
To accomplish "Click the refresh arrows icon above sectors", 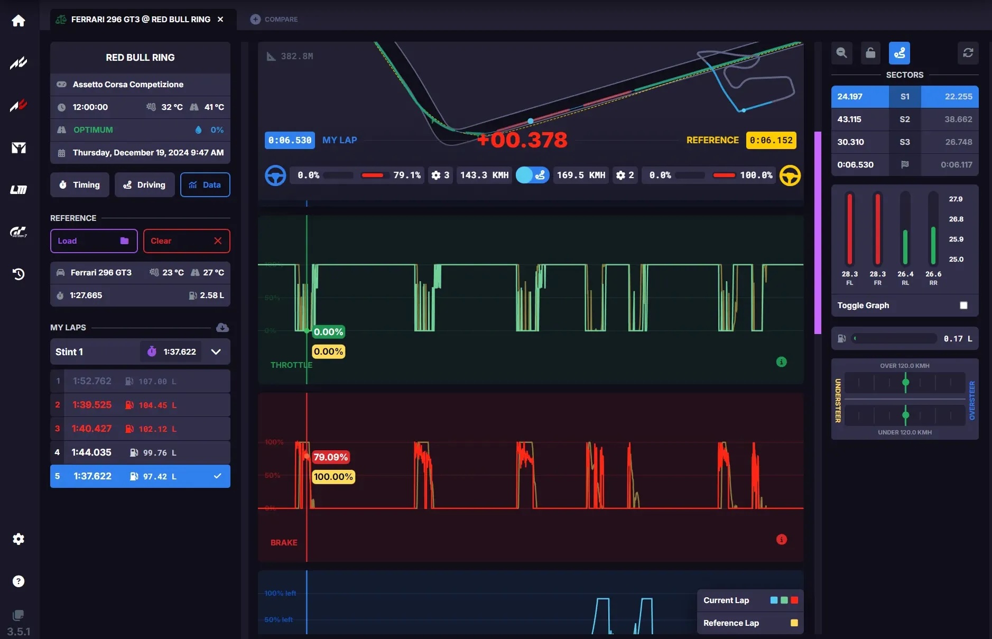I will click(968, 53).
